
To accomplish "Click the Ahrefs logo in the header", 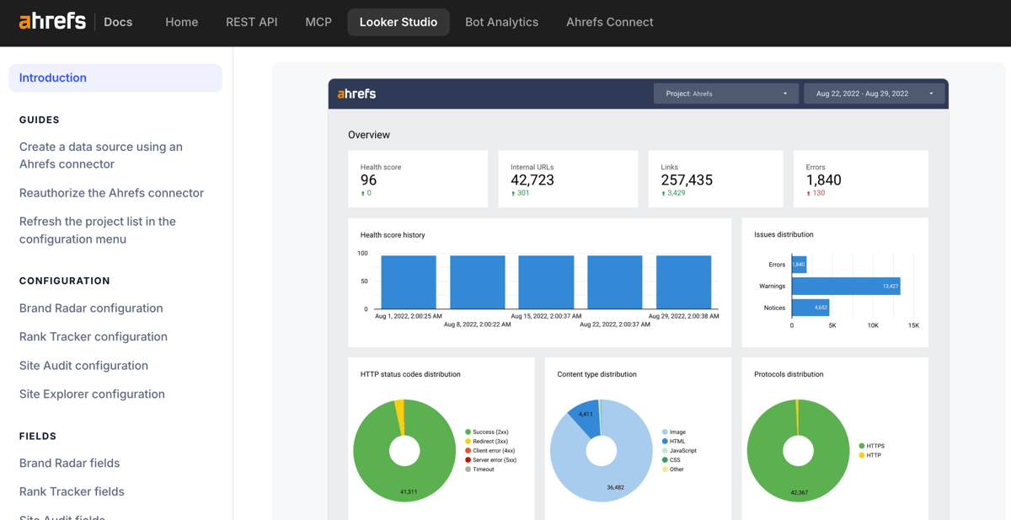I will (x=52, y=22).
